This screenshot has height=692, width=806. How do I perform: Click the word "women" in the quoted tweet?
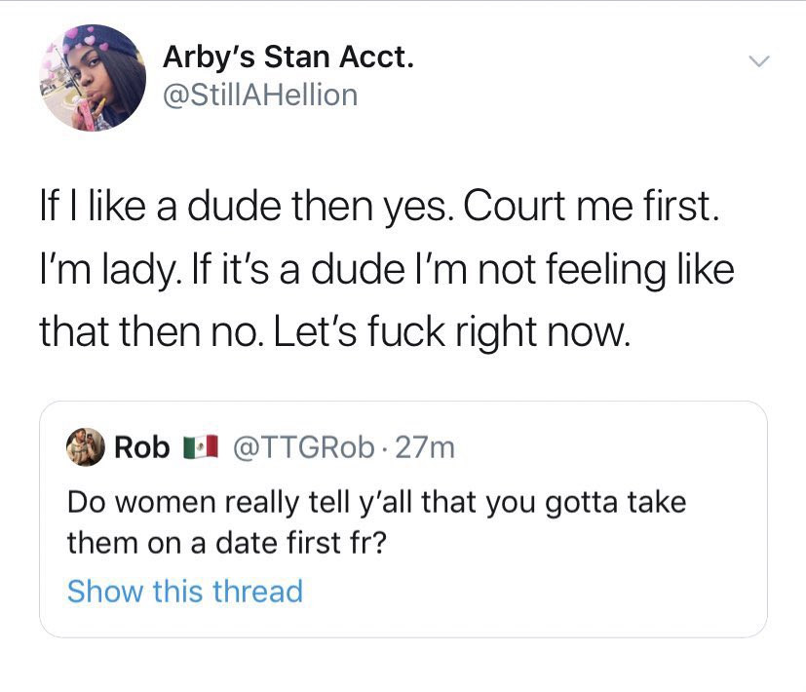pos(171,503)
